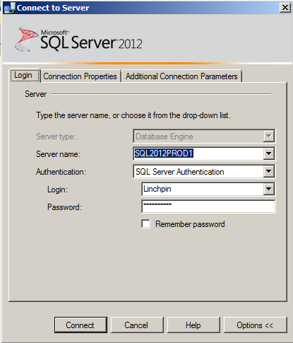The height and width of the screenshot is (343, 293).
Task: Click the Server group heading
Action: click(x=35, y=94)
